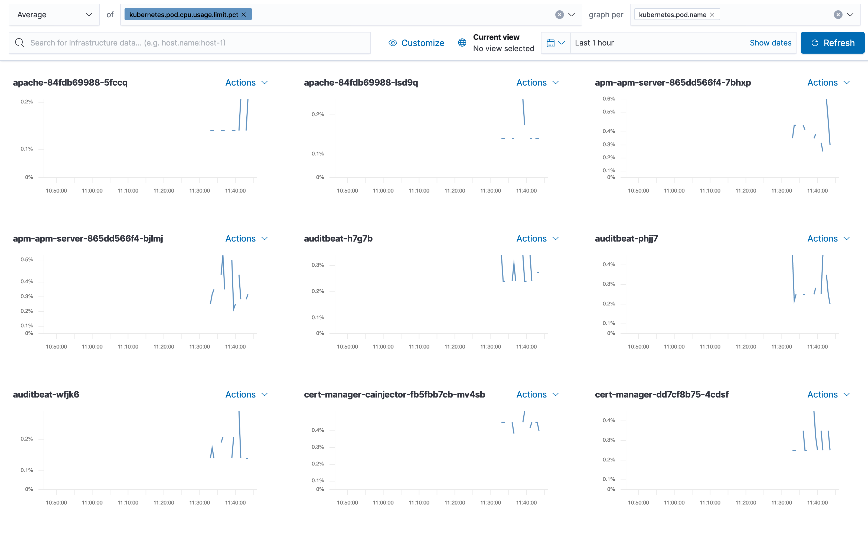
Task: Select the Last 1 hour time range
Action: [595, 43]
